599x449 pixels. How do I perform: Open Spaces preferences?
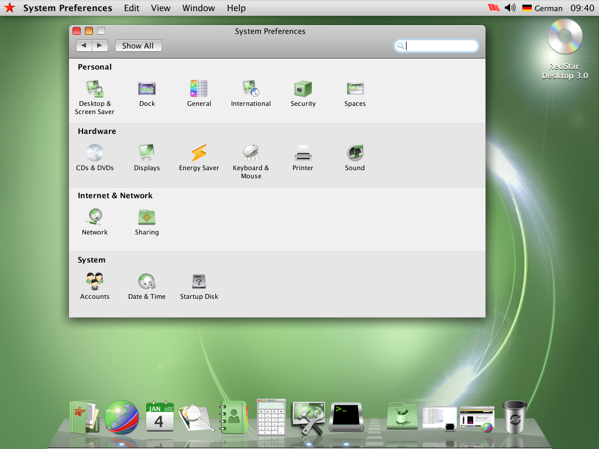355,89
